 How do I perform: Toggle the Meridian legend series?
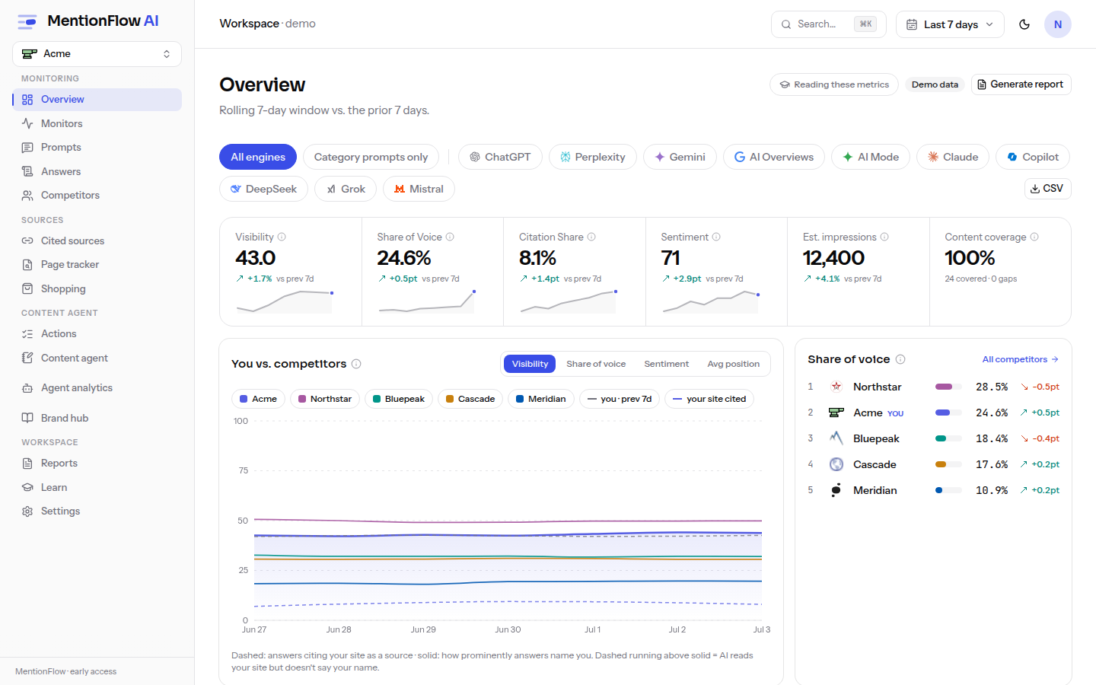541,399
